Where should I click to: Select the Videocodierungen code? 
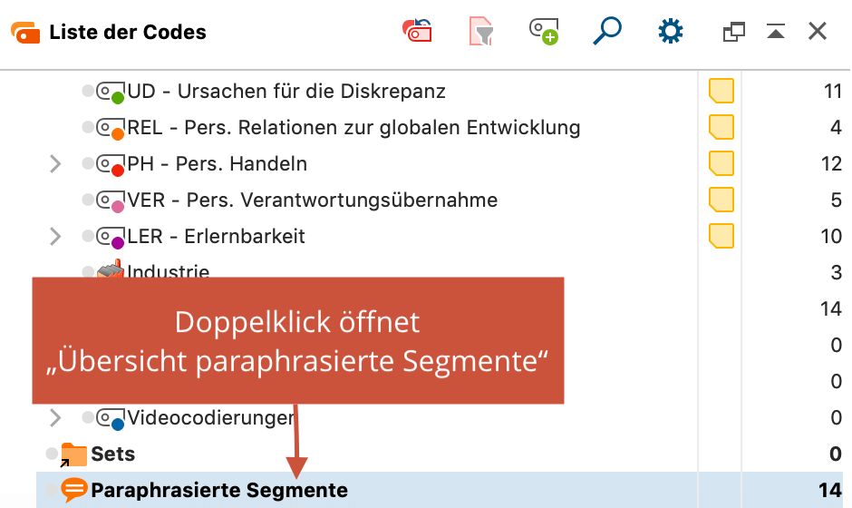[211, 417]
